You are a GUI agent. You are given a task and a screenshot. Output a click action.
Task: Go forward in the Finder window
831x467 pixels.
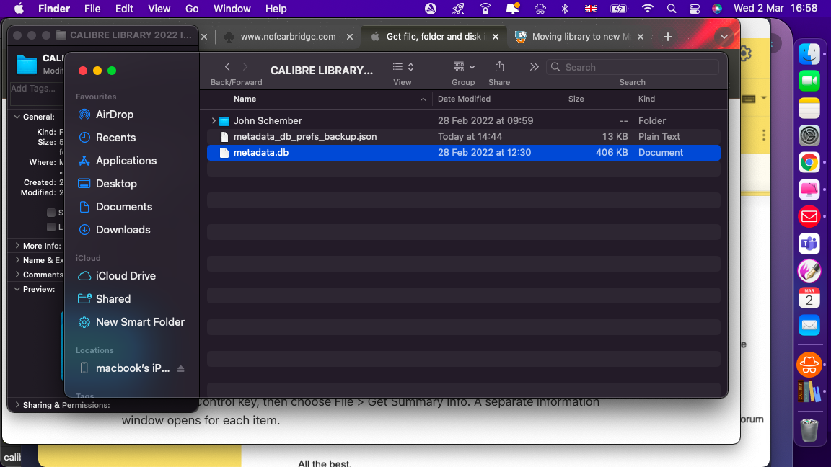point(245,67)
